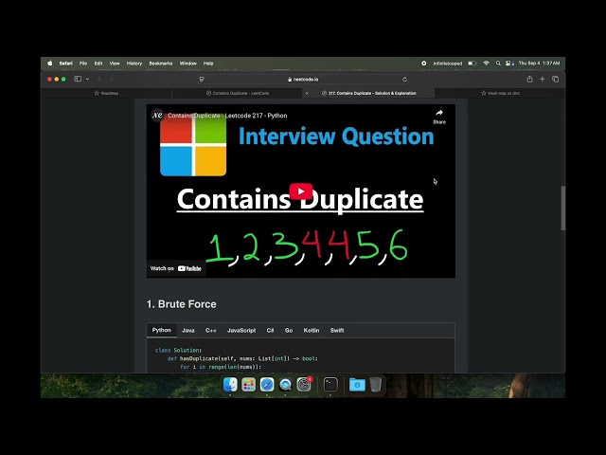Image resolution: width=606 pixels, height=455 pixels.
Task: Click infiniteIooped in menu bar
Action: click(x=448, y=64)
